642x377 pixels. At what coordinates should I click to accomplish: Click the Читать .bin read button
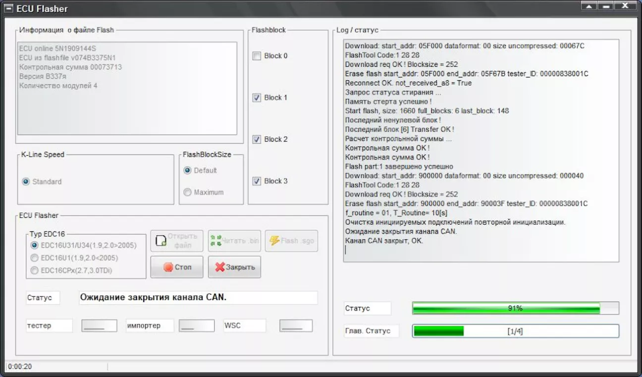[234, 241]
